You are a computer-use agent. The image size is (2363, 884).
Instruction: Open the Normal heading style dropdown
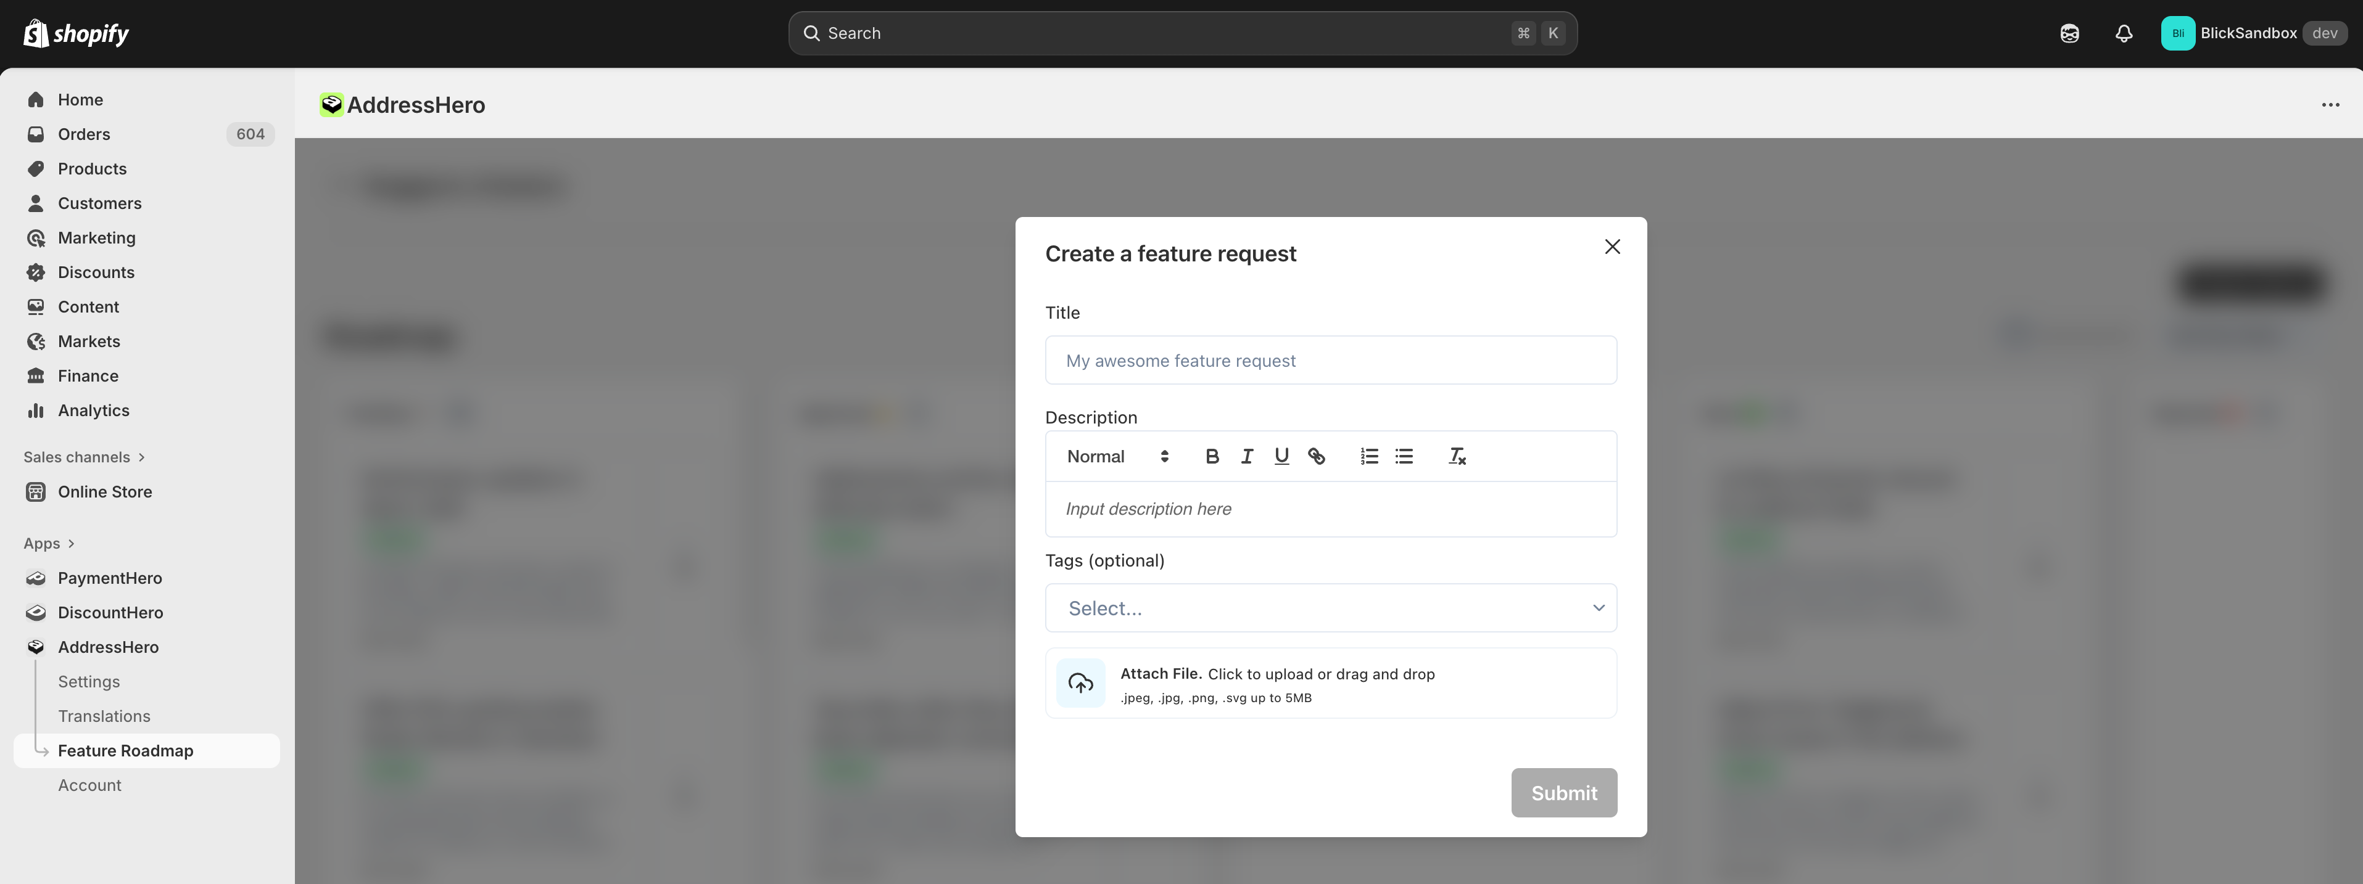click(x=1117, y=456)
